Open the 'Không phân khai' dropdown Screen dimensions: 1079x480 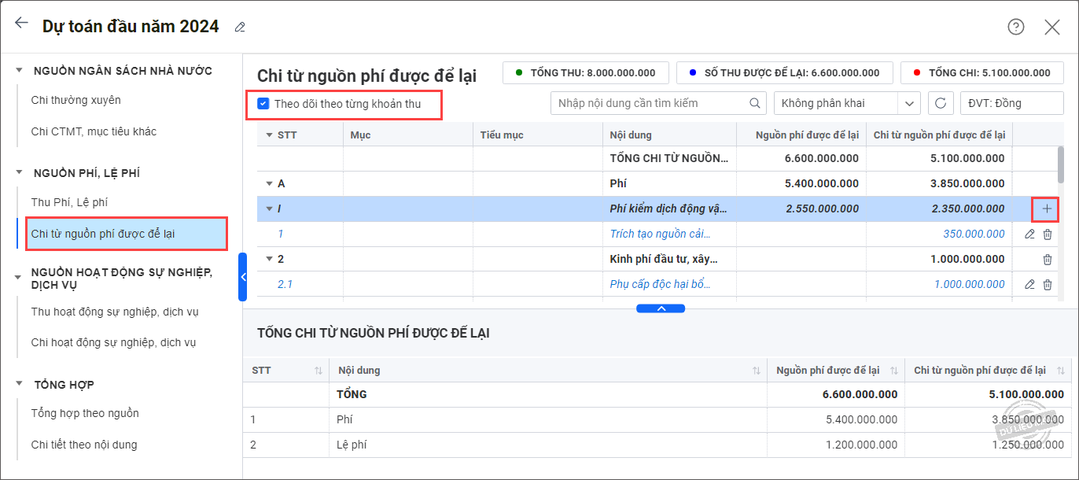[x=846, y=103]
